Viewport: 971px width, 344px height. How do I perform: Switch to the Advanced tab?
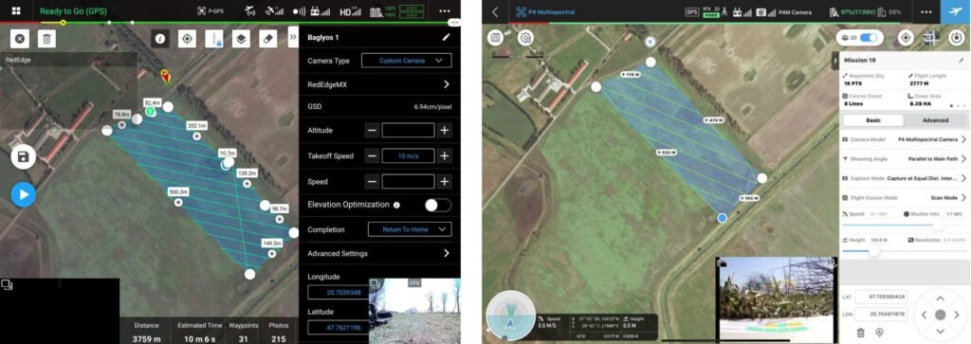coord(935,120)
